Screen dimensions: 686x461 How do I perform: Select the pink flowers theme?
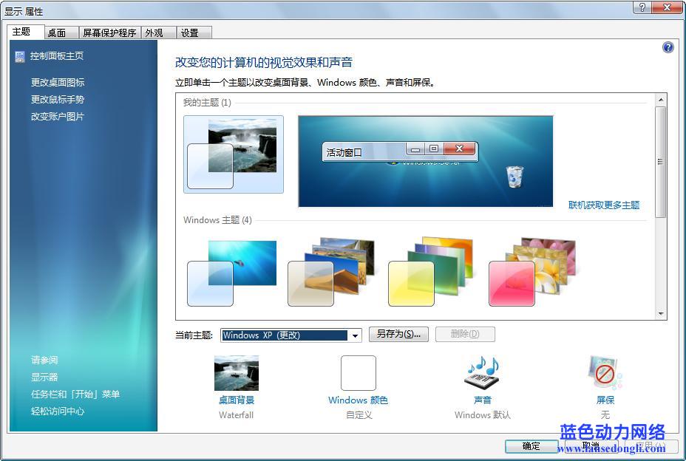pyautogui.click(x=532, y=273)
